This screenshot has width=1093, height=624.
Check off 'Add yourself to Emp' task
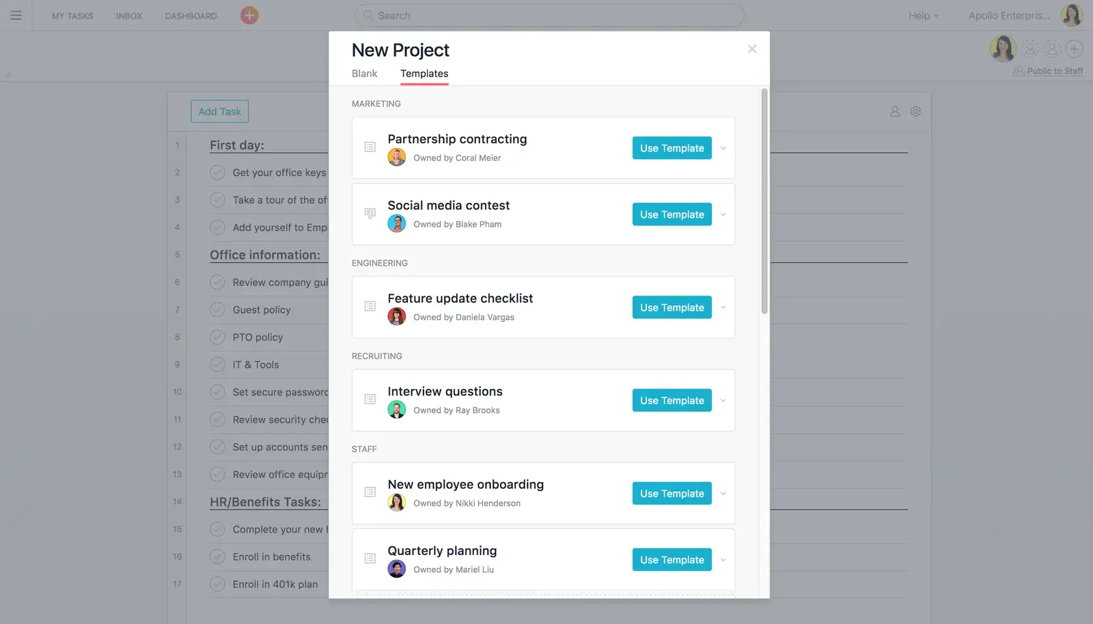click(x=217, y=227)
